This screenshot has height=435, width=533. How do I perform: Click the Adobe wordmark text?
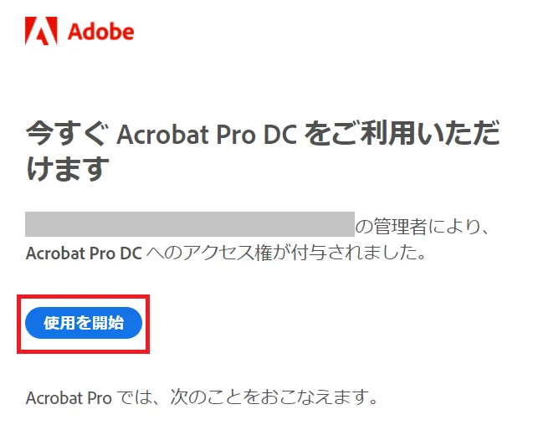coord(100,32)
